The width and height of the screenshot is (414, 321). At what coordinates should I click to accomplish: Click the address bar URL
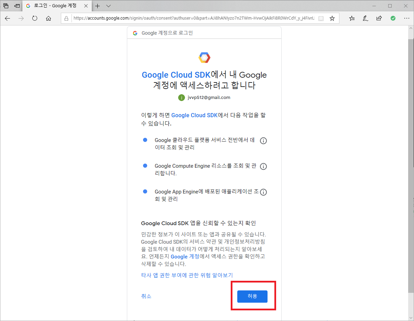tap(193, 19)
